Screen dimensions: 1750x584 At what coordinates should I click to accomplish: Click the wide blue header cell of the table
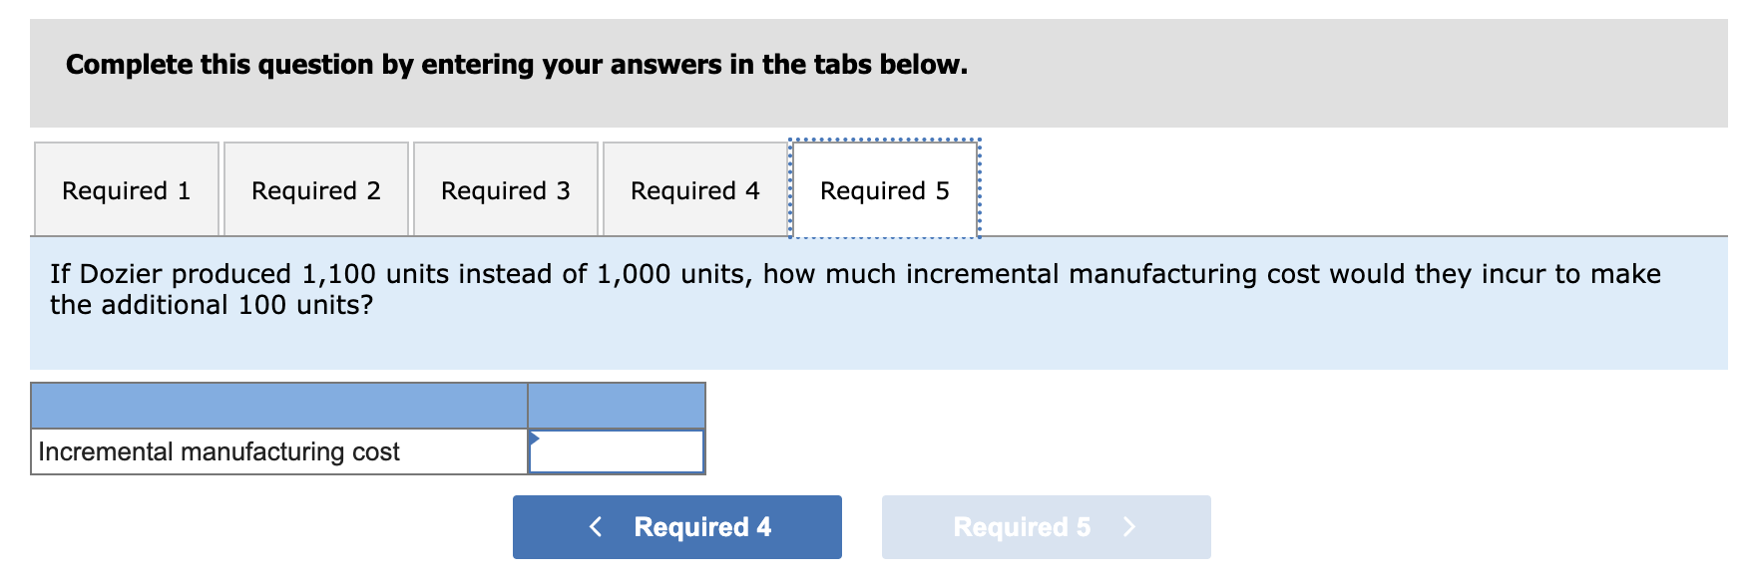point(279,405)
